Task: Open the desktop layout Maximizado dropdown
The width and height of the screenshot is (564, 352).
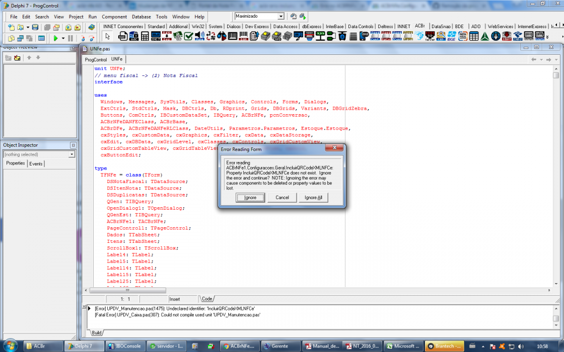Action: point(280,16)
